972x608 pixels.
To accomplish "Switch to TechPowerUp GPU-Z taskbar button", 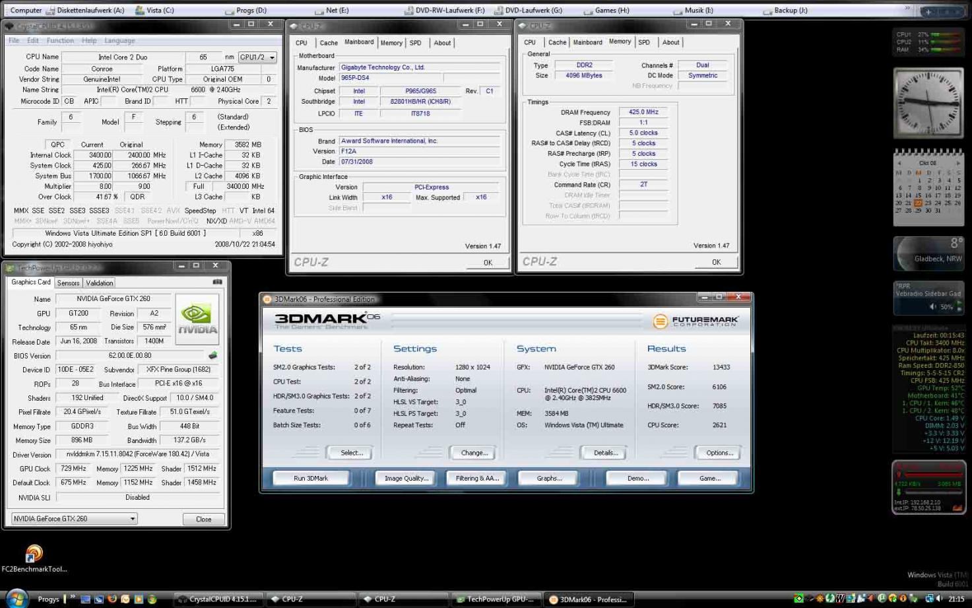I will [x=496, y=599].
